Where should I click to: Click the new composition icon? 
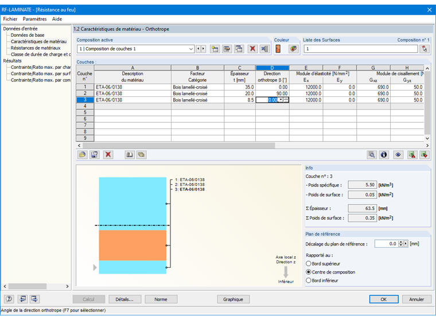(215, 49)
